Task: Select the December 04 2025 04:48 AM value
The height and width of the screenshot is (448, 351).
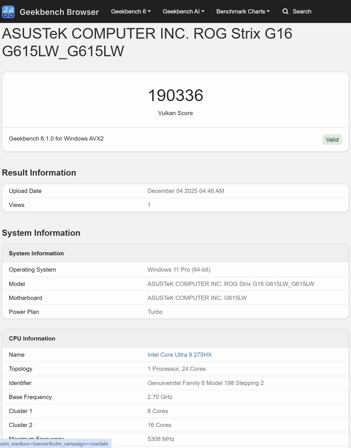Action: (x=186, y=191)
